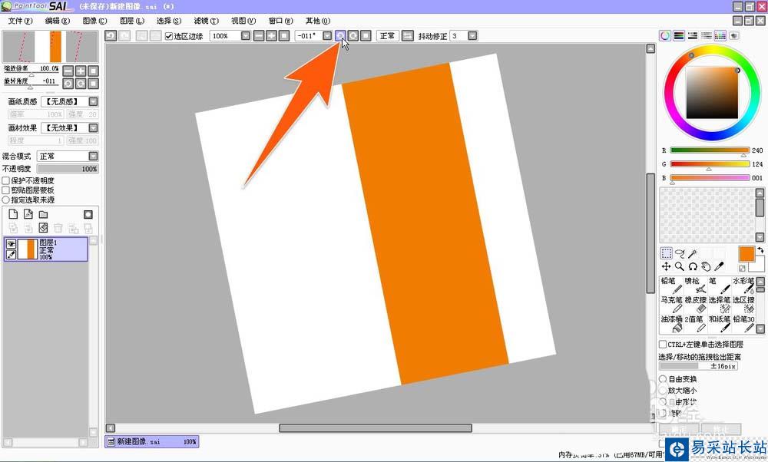The image size is (768, 462).
Task: Choose the 马克笔 marker brush
Action: [x=671, y=305]
